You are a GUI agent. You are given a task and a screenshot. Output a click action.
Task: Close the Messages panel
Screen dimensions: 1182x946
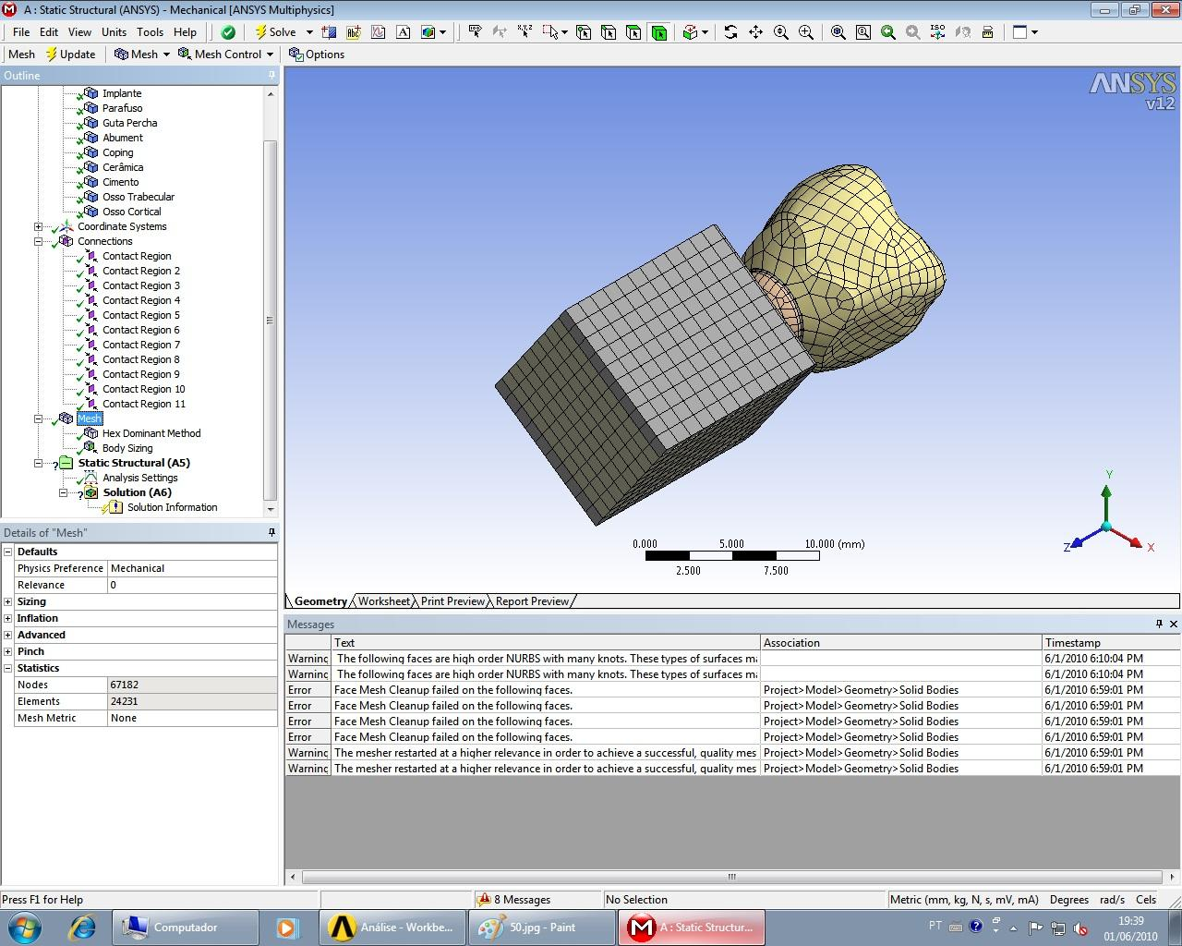click(x=1174, y=625)
